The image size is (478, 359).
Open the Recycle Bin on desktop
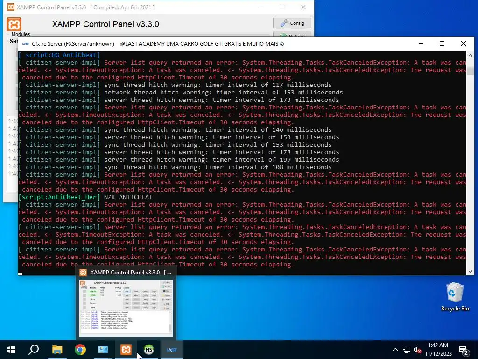[x=455, y=297]
